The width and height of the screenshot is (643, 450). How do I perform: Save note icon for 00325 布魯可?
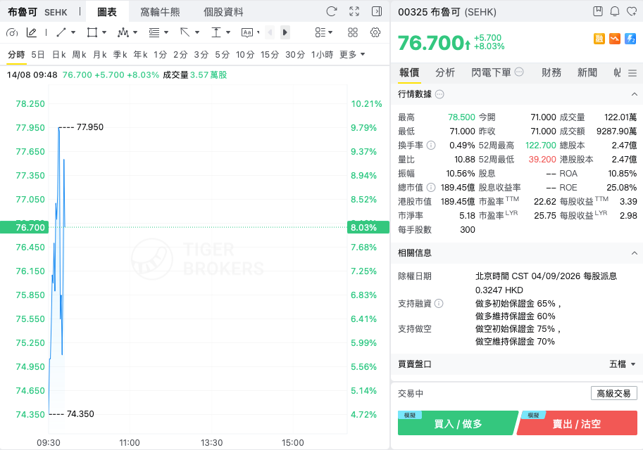point(598,11)
